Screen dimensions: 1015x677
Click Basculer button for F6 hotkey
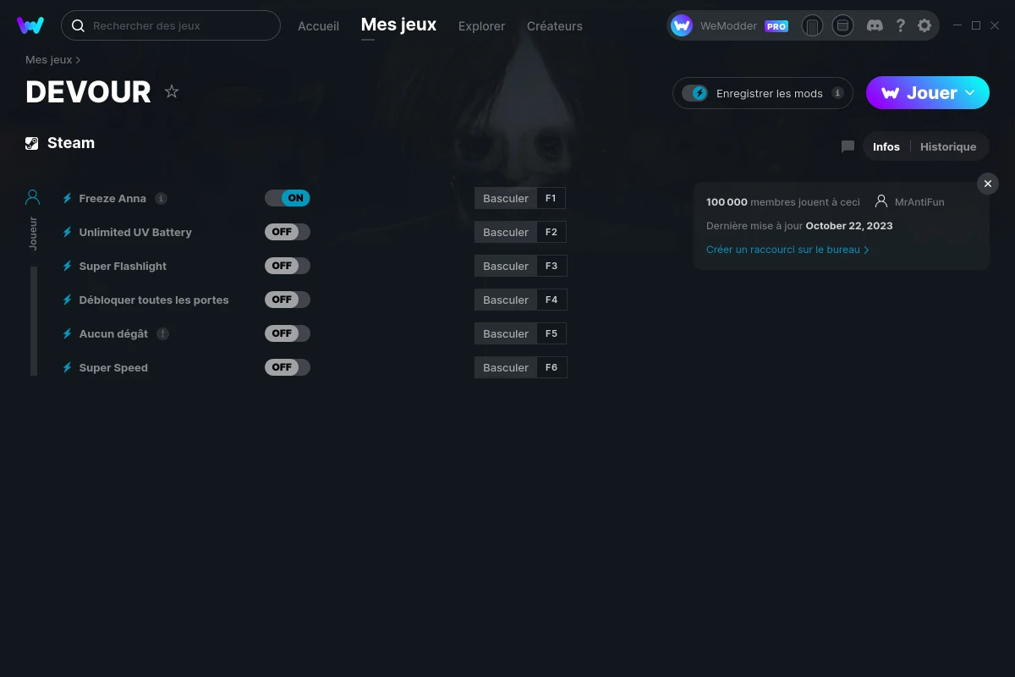pos(506,367)
